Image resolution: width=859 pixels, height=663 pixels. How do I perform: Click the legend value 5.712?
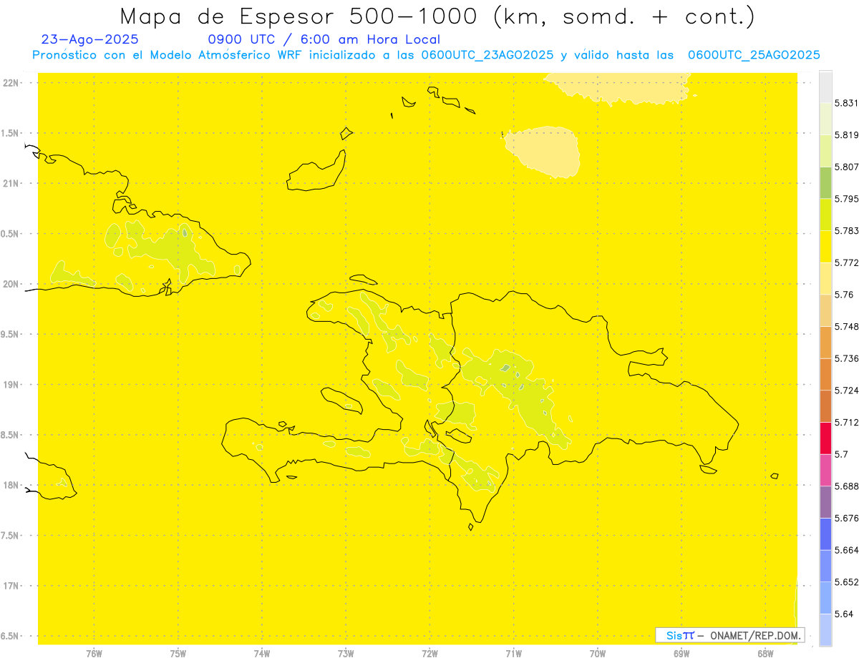tap(847, 422)
